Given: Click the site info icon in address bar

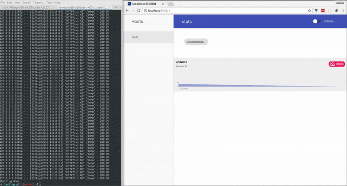Looking at the screenshot, I should [x=146, y=10].
